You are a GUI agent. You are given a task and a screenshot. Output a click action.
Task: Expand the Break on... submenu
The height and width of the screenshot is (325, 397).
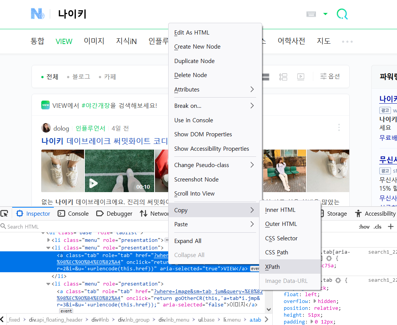click(x=215, y=106)
